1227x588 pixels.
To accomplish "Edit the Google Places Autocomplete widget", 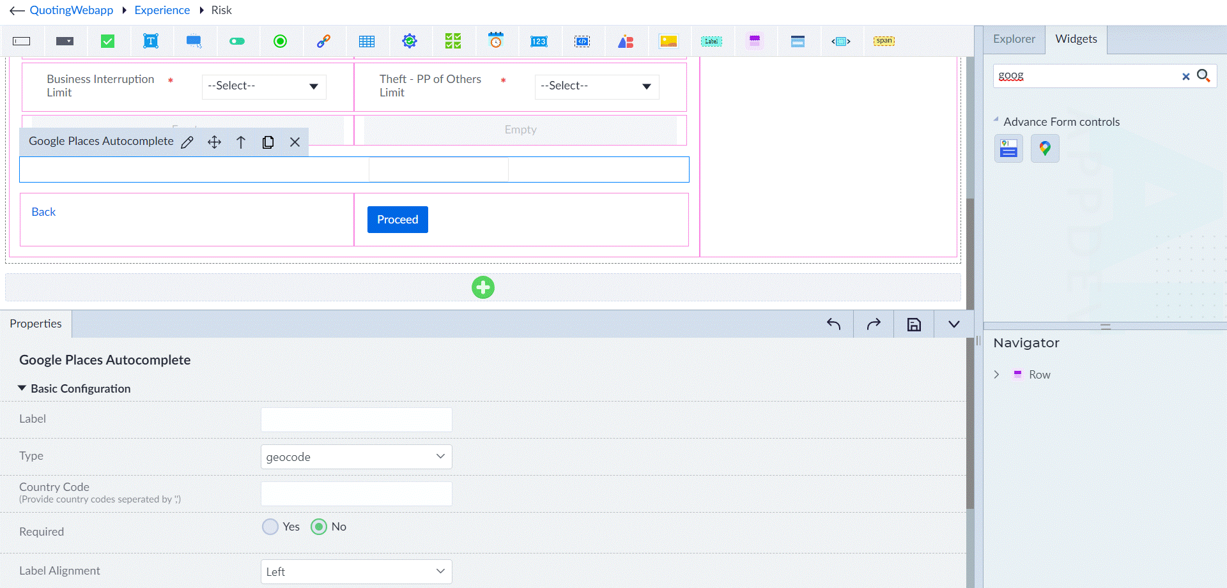I will 187,142.
